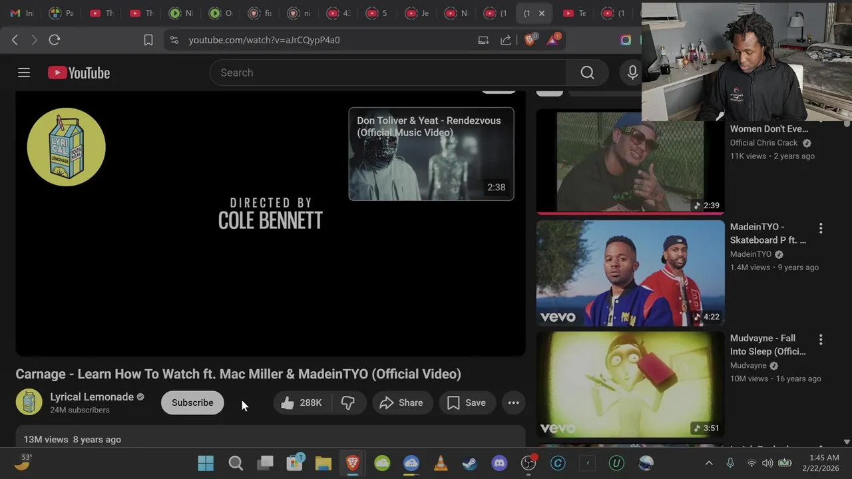Screen dimensions: 852x479
Task: Click the Lyrical Lemonade carton logo in video
Action: point(66,147)
